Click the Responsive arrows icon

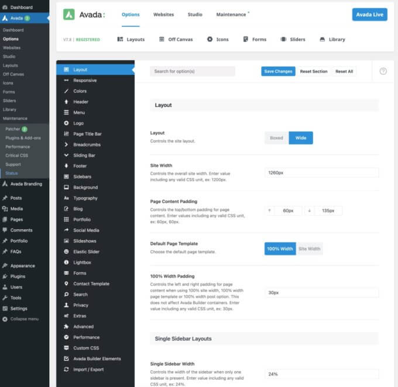(66, 81)
